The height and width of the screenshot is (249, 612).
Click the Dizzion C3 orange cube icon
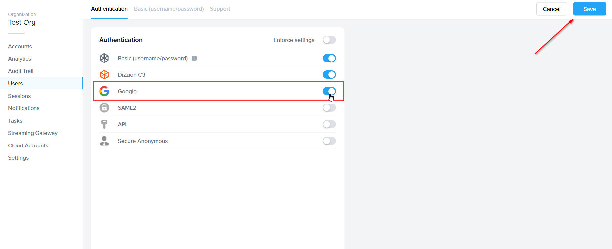tap(104, 74)
